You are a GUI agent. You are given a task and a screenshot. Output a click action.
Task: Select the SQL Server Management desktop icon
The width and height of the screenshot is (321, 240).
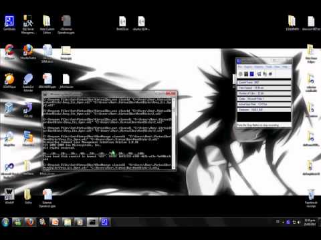click(x=28, y=25)
